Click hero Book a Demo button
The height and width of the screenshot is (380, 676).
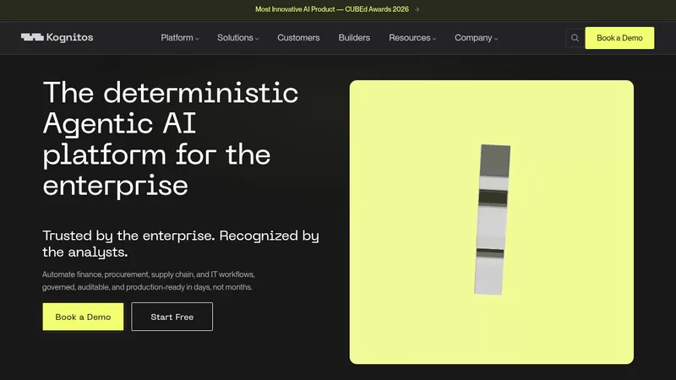click(x=83, y=317)
